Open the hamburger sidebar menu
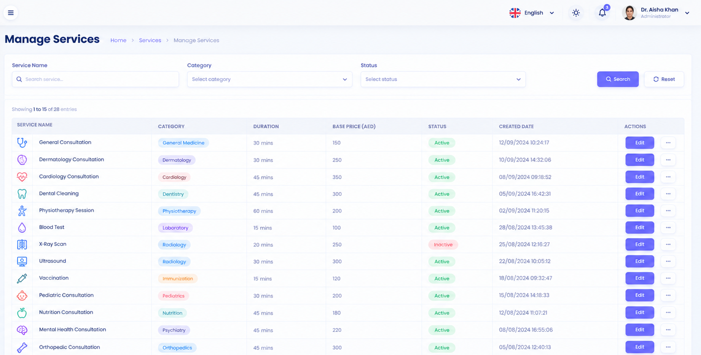The width and height of the screenshot is (701, 355). 11,13
